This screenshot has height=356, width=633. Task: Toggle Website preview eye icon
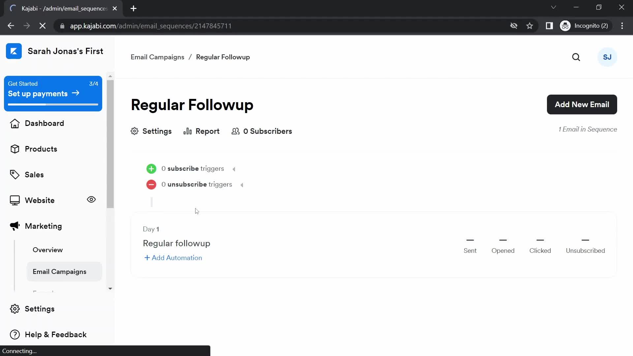[x=91, y=199]
